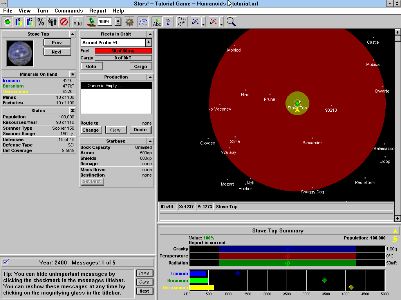Open the Commands menu

tap(69, 11)
